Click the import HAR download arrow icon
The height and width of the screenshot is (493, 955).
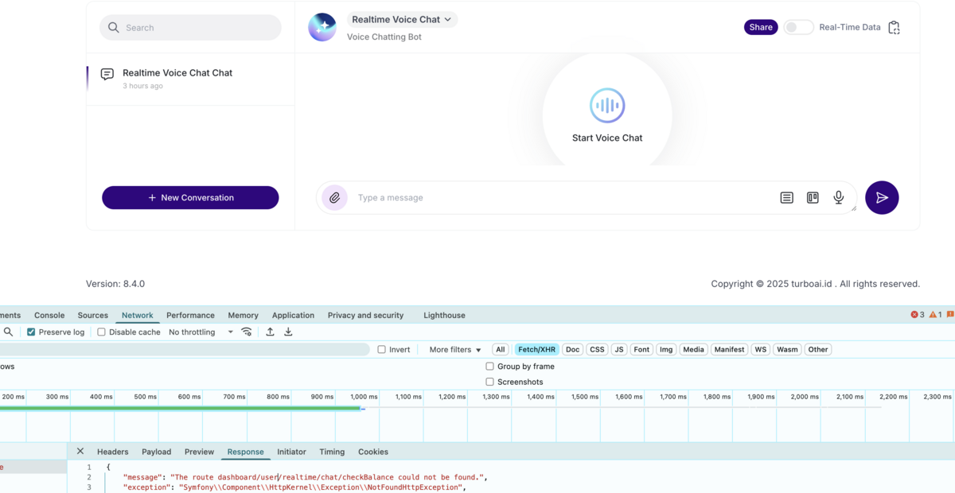tap(288, 332)
